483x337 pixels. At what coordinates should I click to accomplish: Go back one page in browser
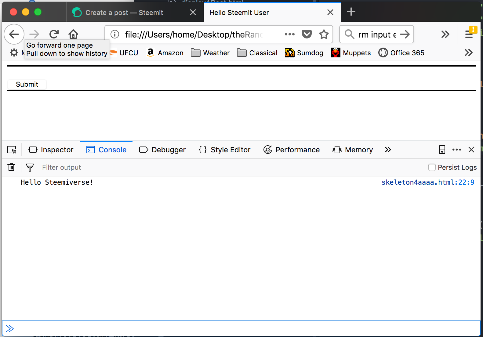[14, 34]
